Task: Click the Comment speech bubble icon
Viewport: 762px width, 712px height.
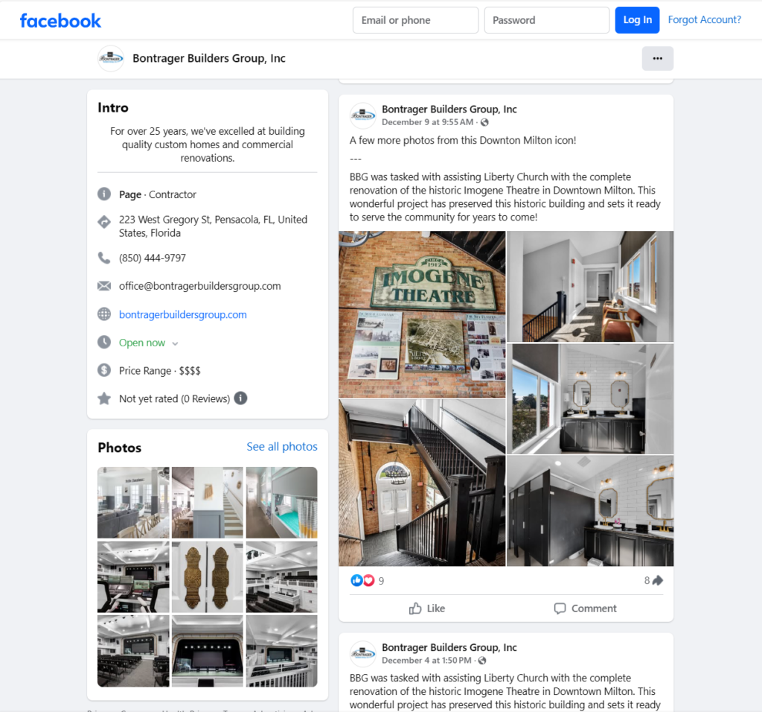Action: pyautogui.click(x=560, y=608)
